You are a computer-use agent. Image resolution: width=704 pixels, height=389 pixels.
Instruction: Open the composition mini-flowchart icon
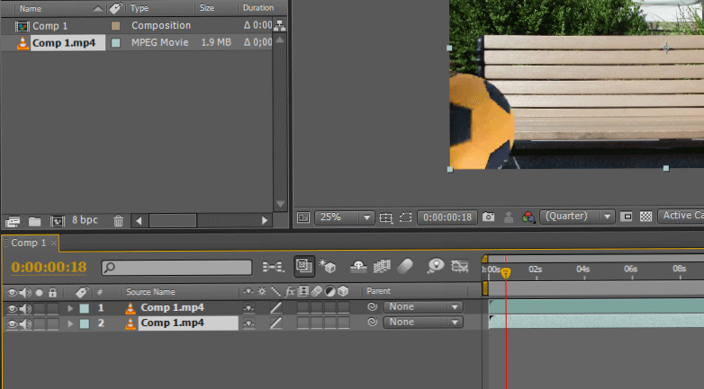pos(273,267)
